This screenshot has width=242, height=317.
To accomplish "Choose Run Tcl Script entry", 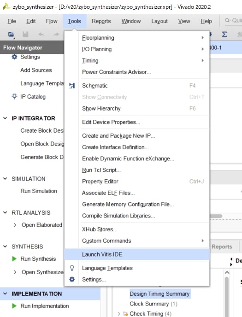I will (x=137, y=170).
